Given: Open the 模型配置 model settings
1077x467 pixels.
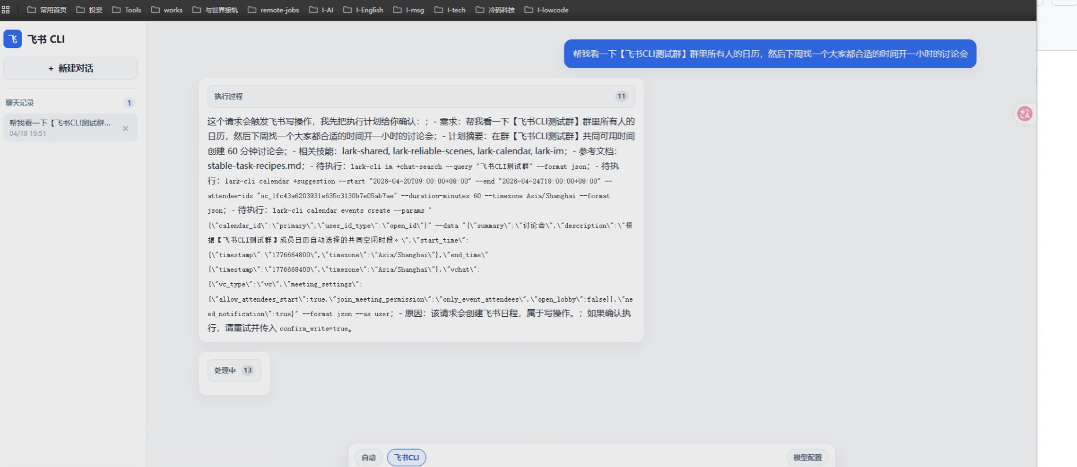Looking at the screenshot, I should point(807,458).
